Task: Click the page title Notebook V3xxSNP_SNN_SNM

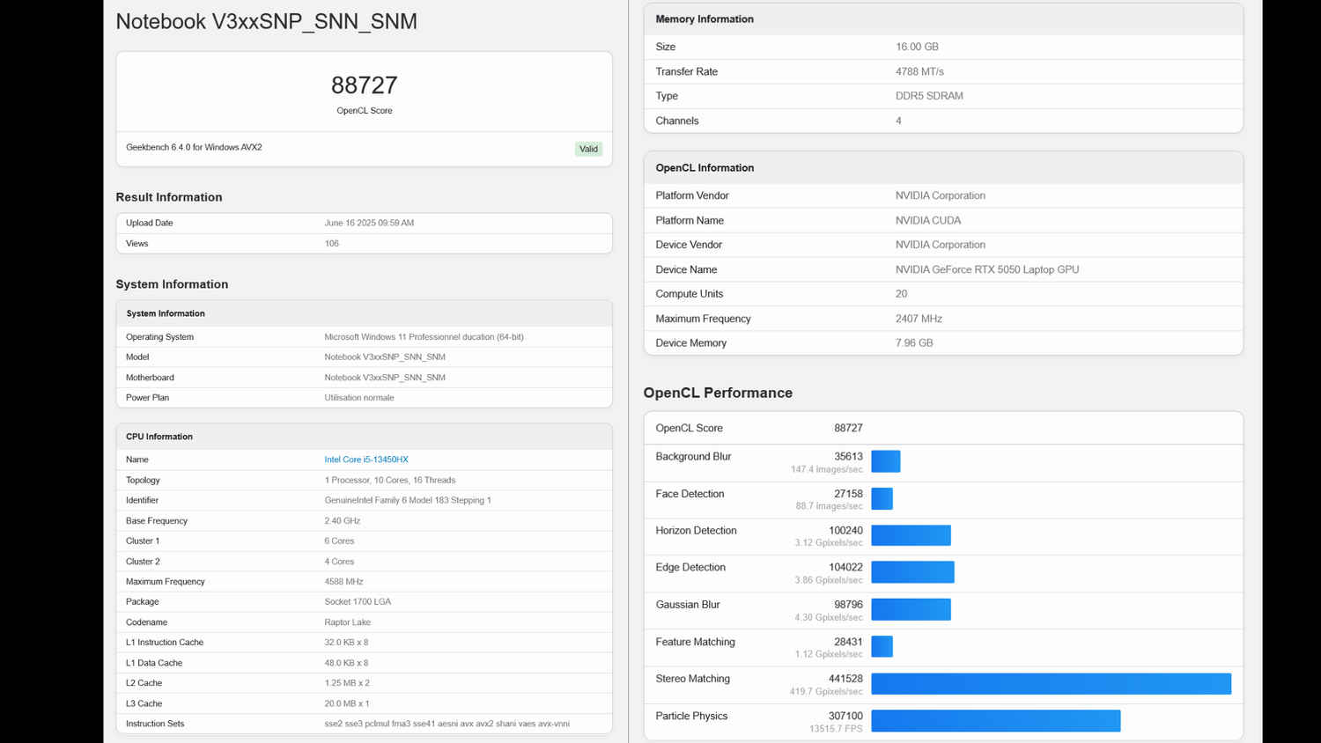Action: [266, 22]
